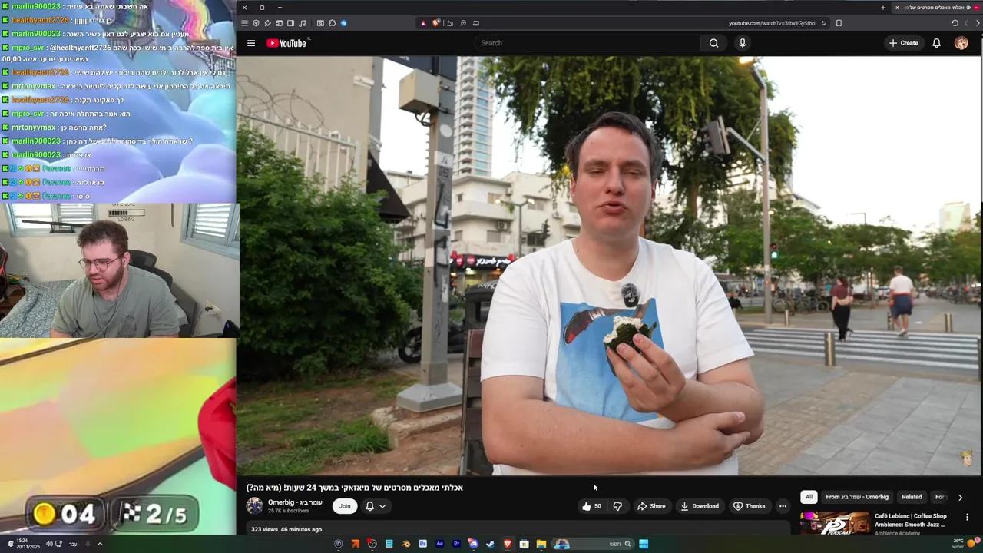
Task: Open the Windows Start button
Action: [644, 544]
